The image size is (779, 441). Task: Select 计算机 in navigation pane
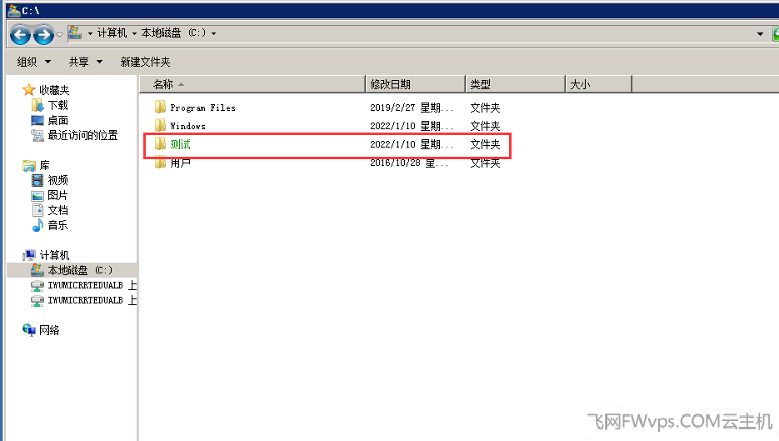point(54,255)
